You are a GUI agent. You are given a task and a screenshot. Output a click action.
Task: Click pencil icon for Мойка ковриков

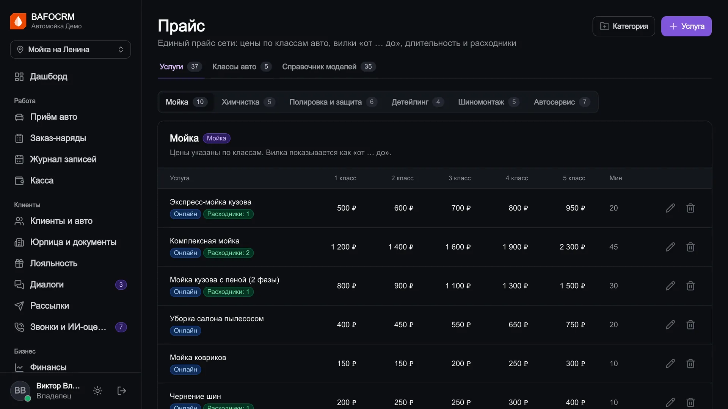[670, 364]
